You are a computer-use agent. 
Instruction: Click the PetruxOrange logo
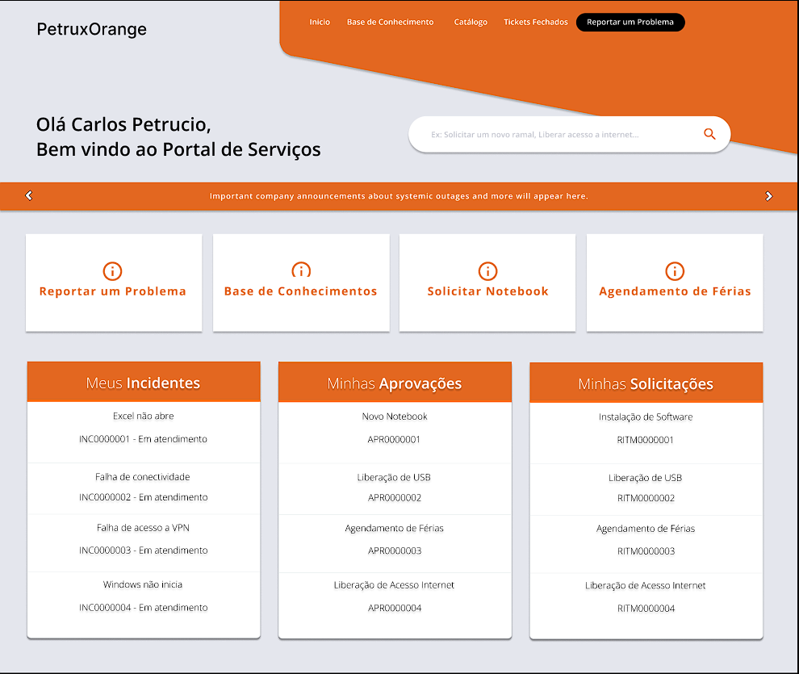(x=92, y=30)
